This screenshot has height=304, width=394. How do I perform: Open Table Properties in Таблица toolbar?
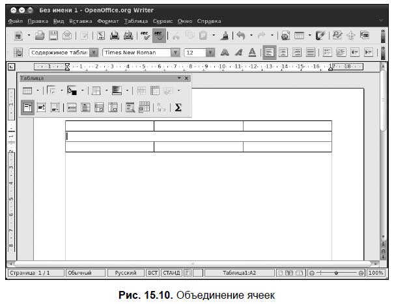[x=144, y=107]
